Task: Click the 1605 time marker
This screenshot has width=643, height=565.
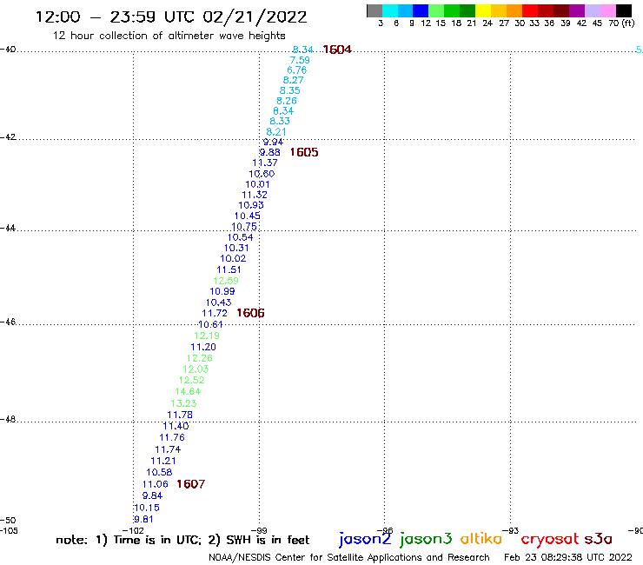Action: coord(304,152)
